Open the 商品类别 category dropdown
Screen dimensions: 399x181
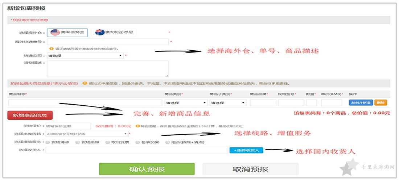tap(186, 103)
